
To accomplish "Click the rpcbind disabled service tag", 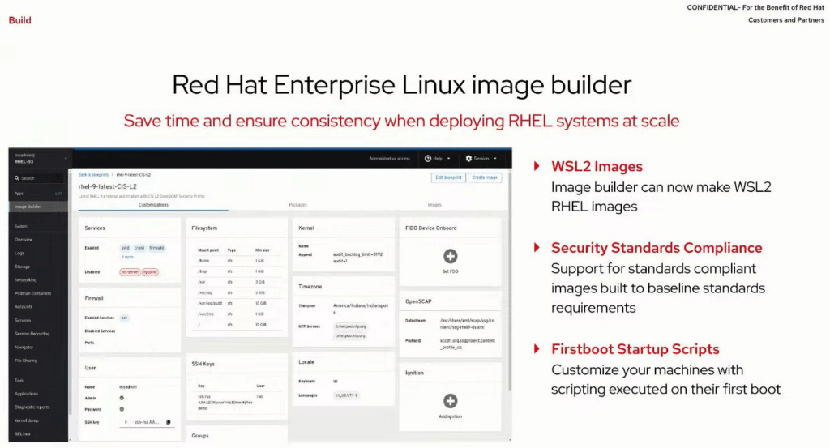I will (x=150, y=272).
